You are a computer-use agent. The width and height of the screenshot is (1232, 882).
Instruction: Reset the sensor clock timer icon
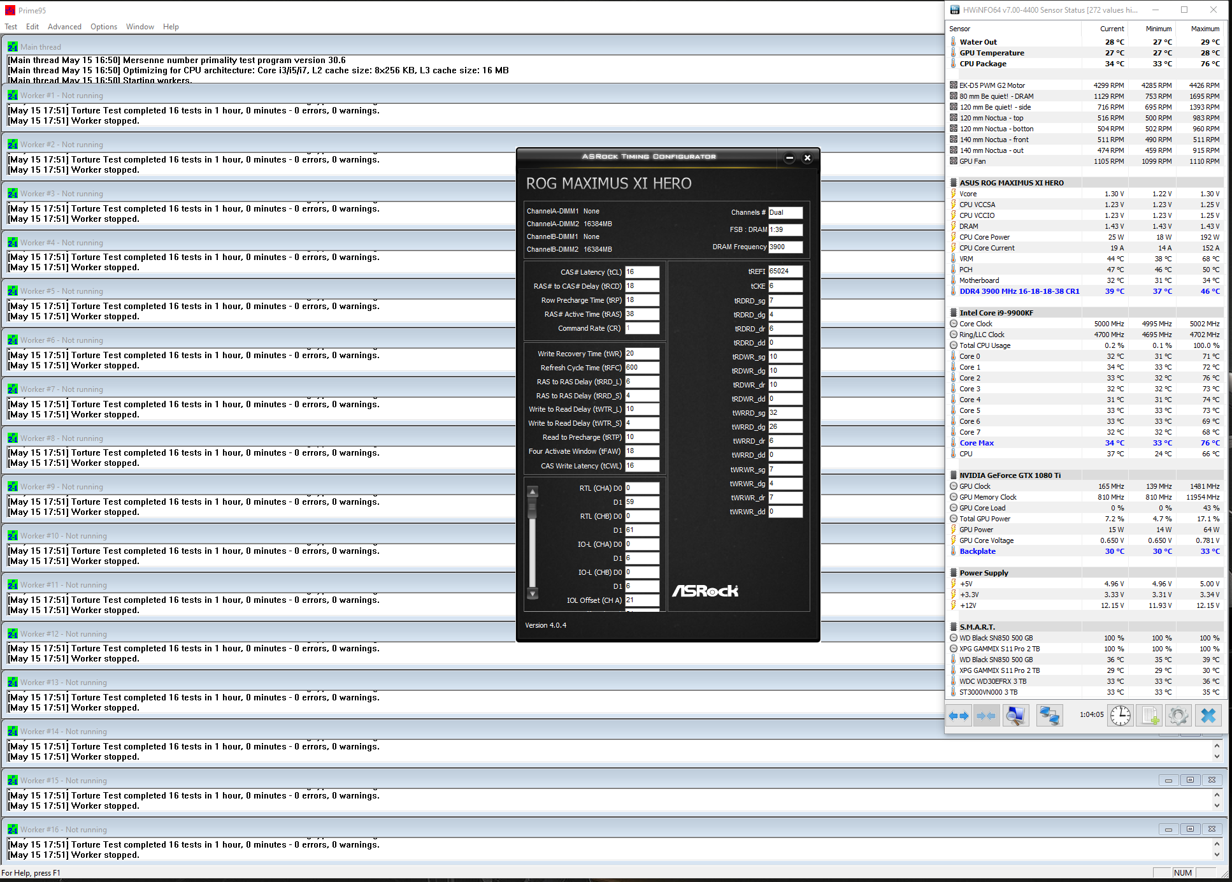tap(1120, 716)
